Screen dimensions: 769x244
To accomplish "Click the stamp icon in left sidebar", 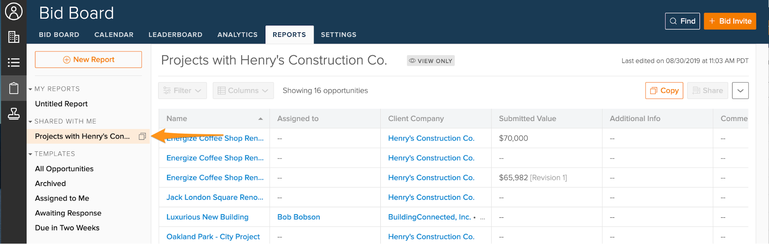I will [13, 114].
